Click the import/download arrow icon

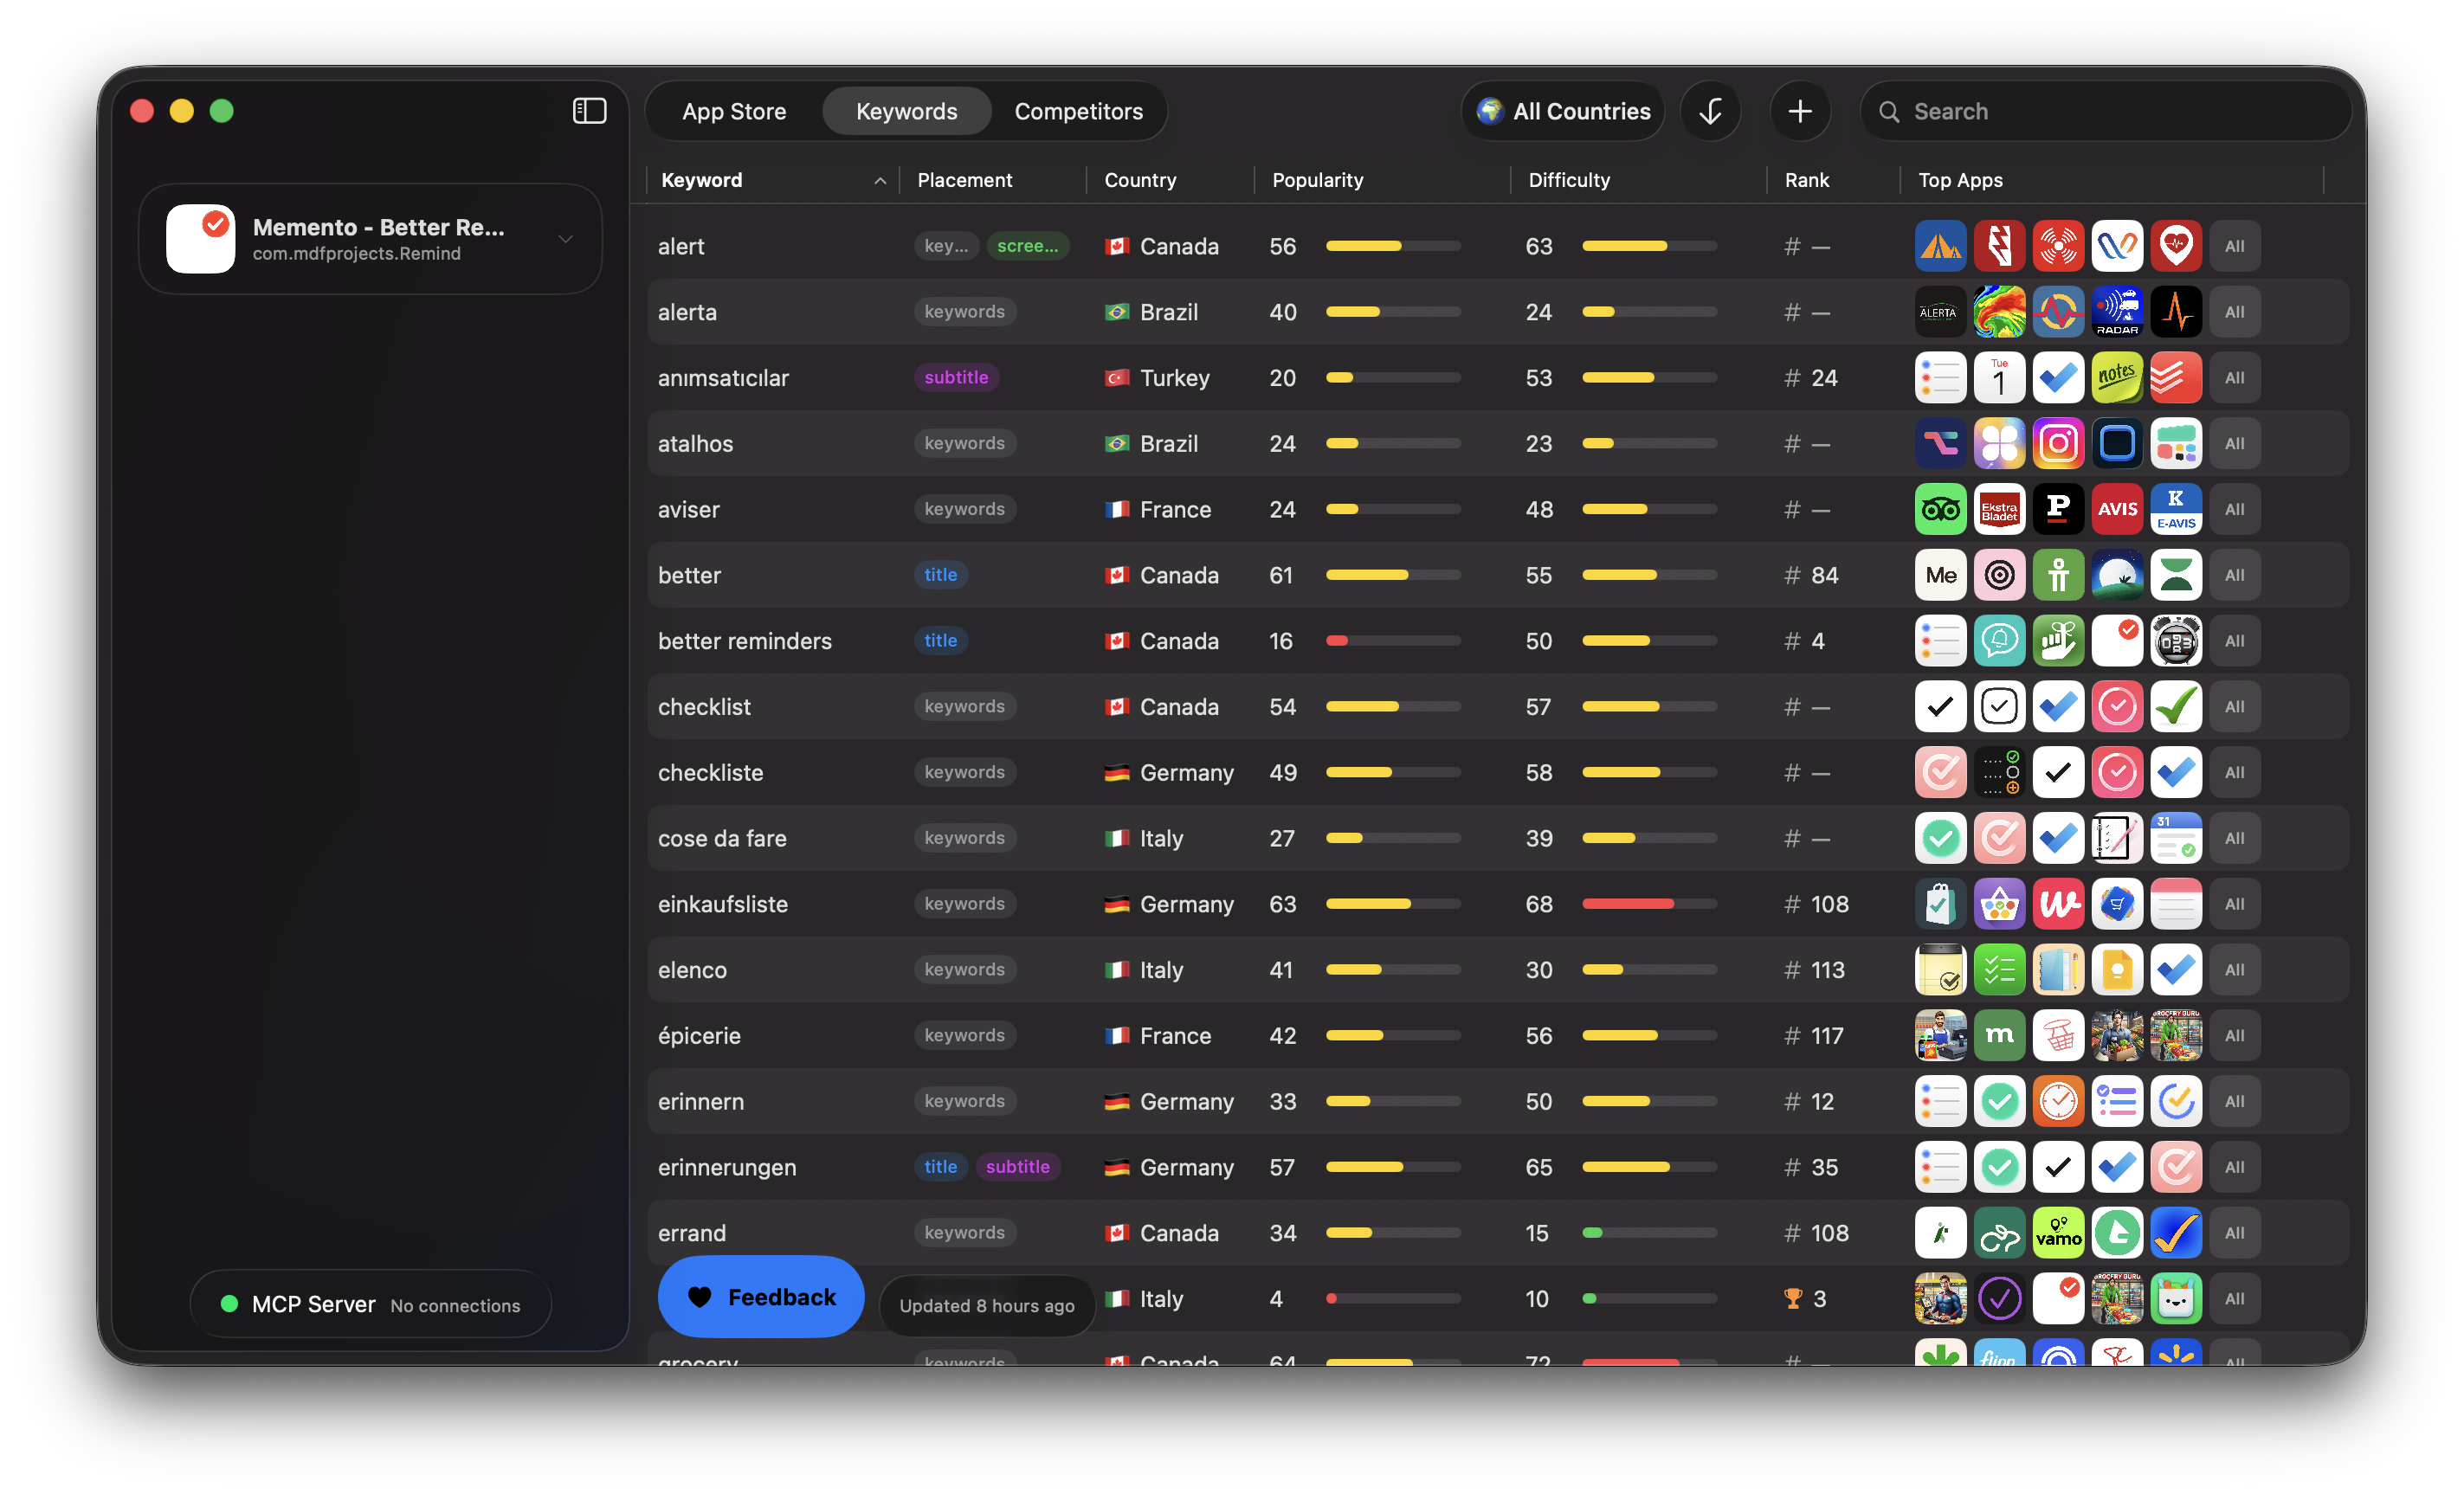coord(1710,111)
